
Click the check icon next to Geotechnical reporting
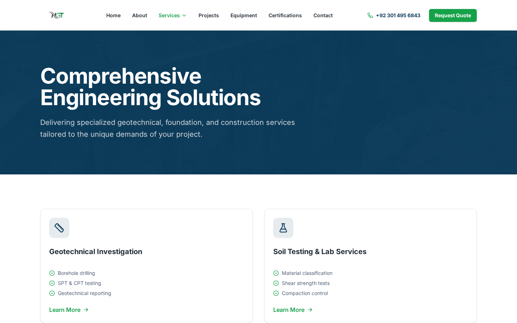52,293
